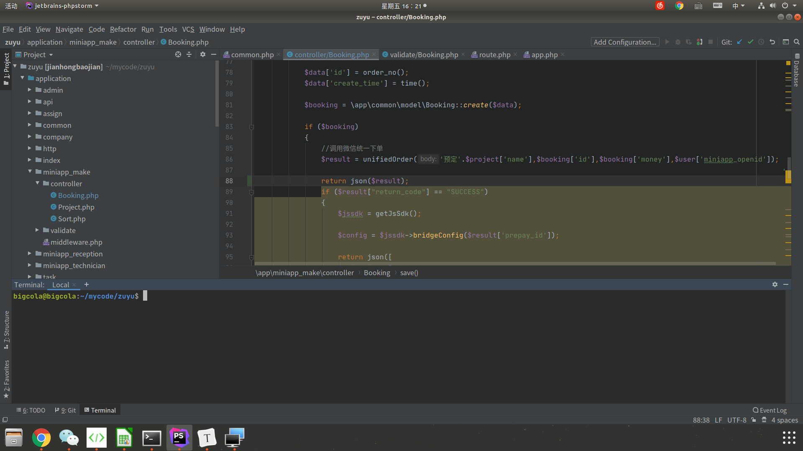The height and width of the screenshot is (451, 803).
Task: Open Project panel settings gear
Action: (203, 55)
